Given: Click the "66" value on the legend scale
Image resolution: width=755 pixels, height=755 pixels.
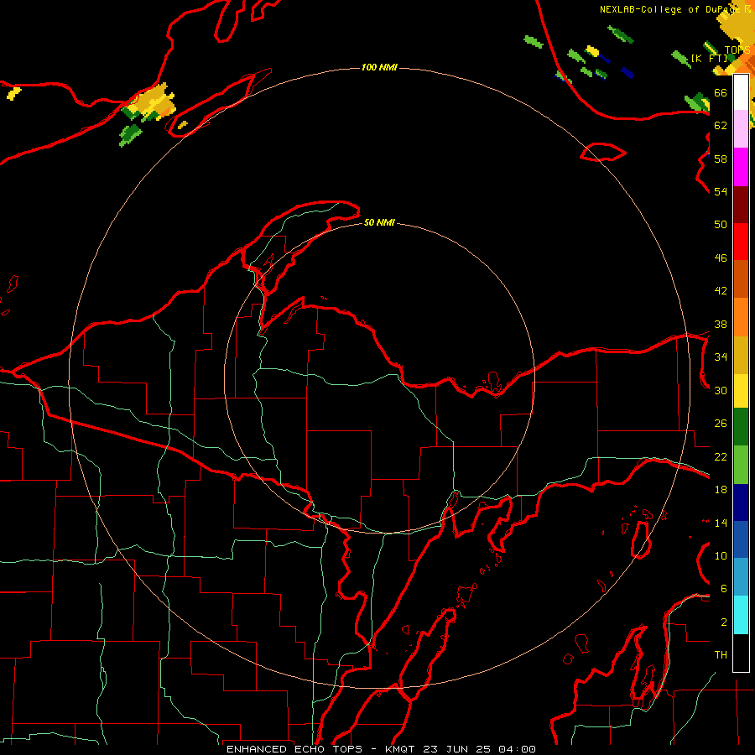Looking at the screenshot, I should click(x=721, y=92).
